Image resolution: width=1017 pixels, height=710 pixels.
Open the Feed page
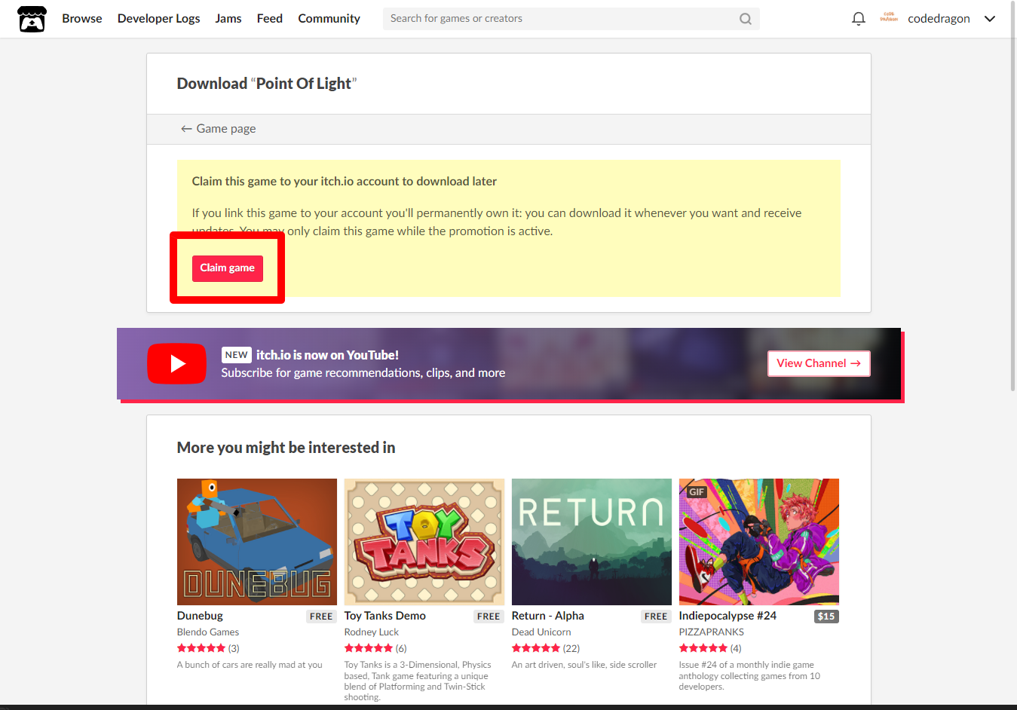270,19
